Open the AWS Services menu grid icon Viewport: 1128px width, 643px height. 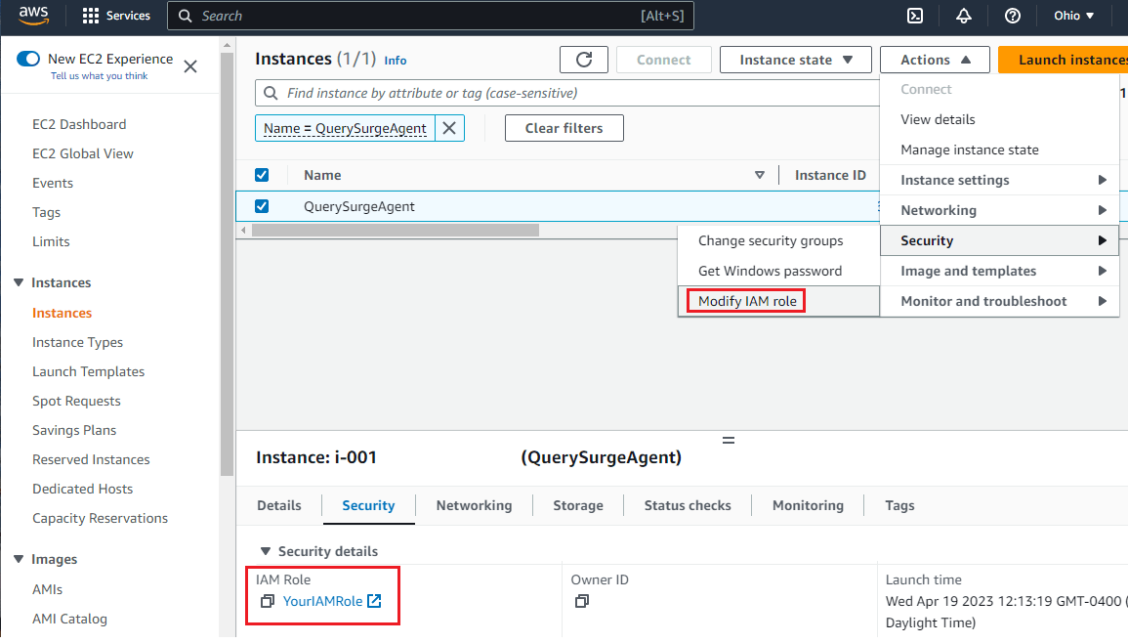(93, 16)
